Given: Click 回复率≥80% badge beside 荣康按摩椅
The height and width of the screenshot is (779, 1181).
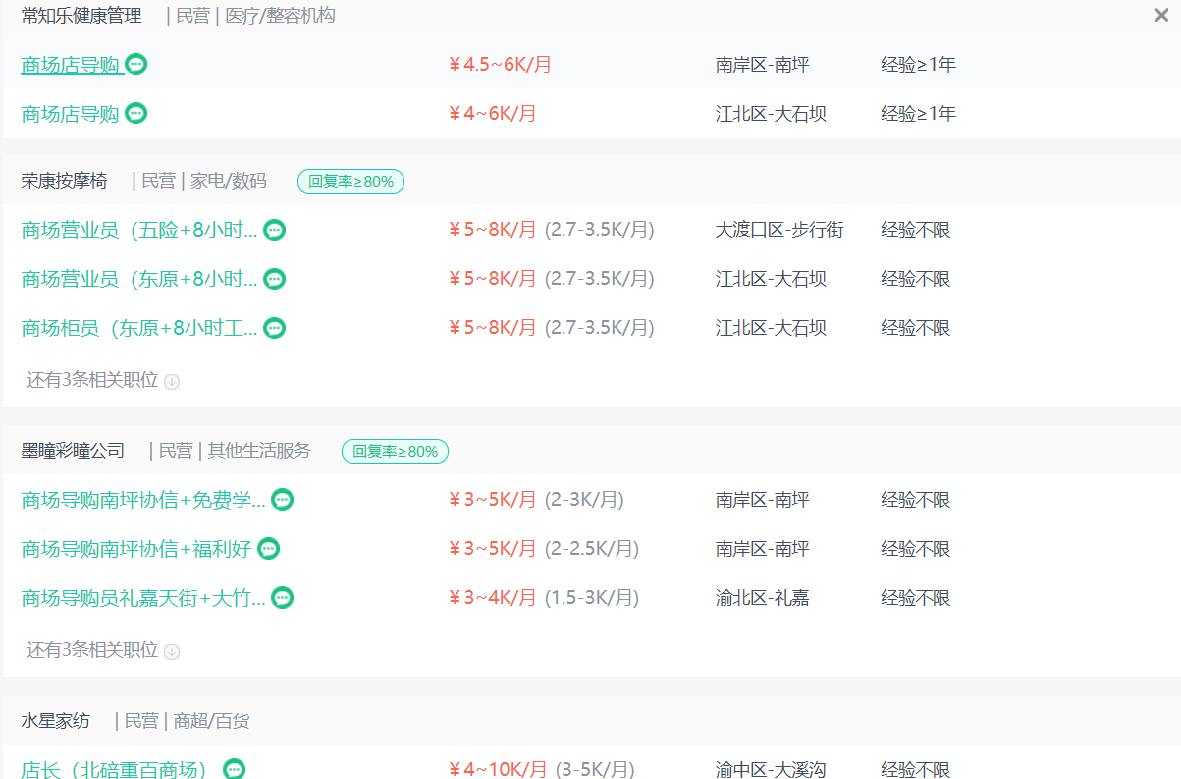Looking at the screenshot, I should tap(350, 181).
